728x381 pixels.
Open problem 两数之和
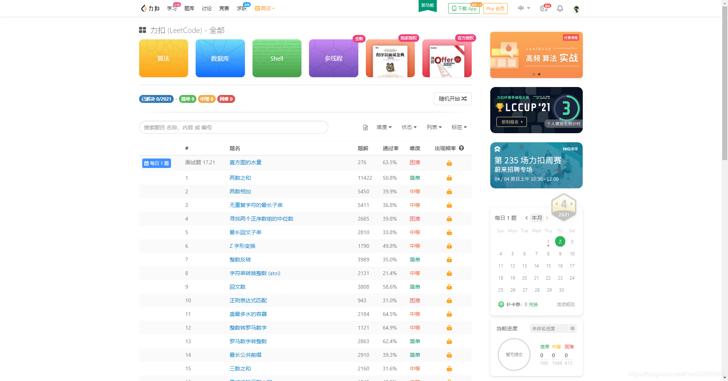point(240,178)
